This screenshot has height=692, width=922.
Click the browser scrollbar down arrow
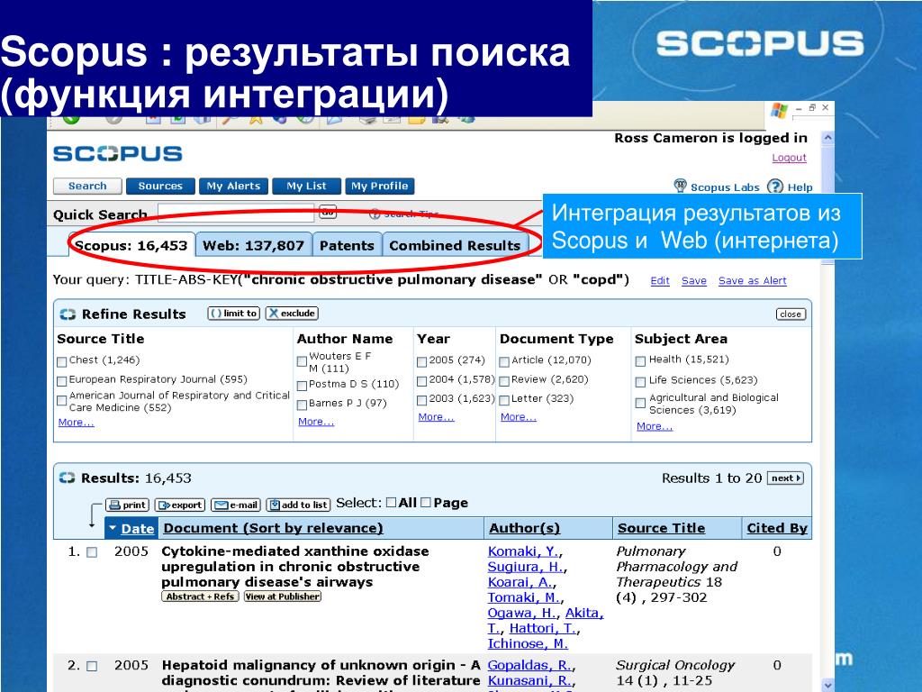[828, 685]
